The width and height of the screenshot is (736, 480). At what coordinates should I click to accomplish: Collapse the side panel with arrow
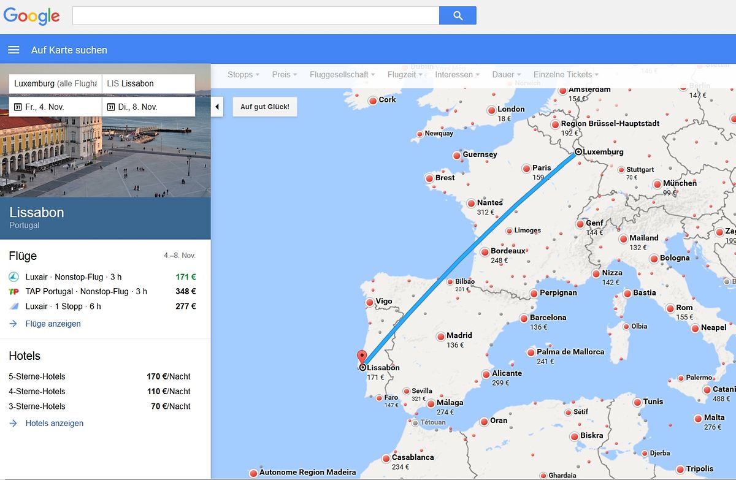217,107
